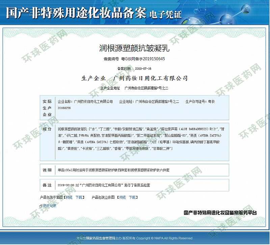
Task: Select the 实际生产企业 section label
Action: pyautogui.click(x=47, y=108)
